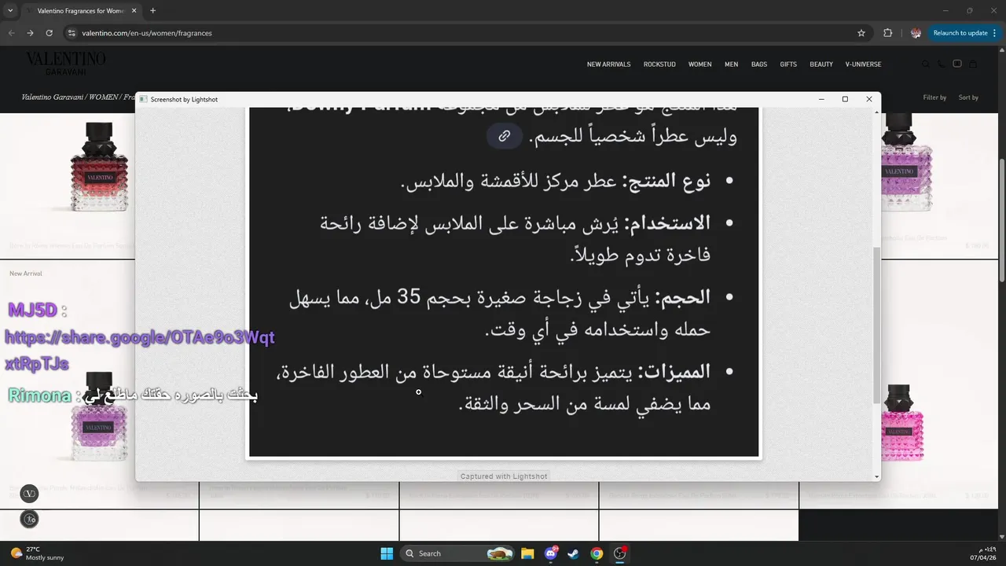The height and width of the screenshot is (566, 1006).
Task: Click the VG round badge icon
Action: coord(29,494)
